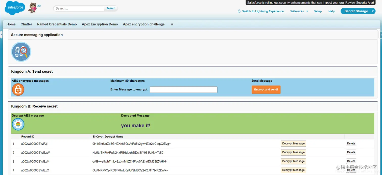This screenshot has height=175, width=382.
Task: Open the Home tab
Action: (11, 24)
